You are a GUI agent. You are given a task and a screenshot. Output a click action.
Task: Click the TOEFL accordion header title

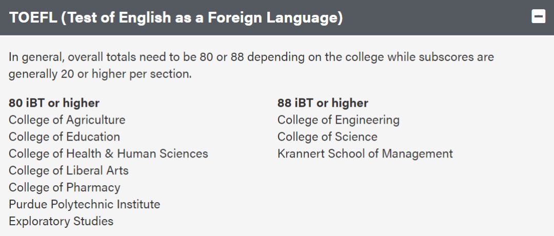pyautogui.click(x=176, y=17)
